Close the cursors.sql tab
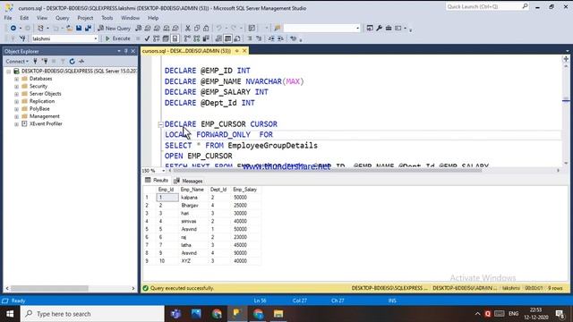The width and height of the screenshot is (573, 322). (x=244, y=51)
